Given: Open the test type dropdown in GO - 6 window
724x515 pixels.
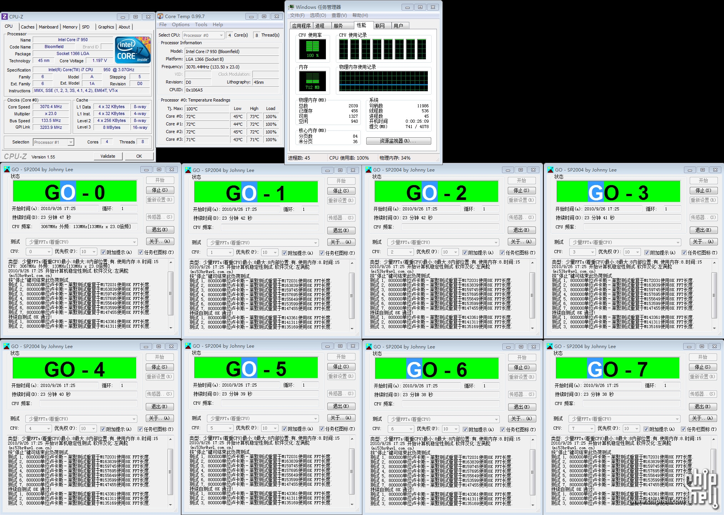Looking at the screenshot, I should coord(444,419).
